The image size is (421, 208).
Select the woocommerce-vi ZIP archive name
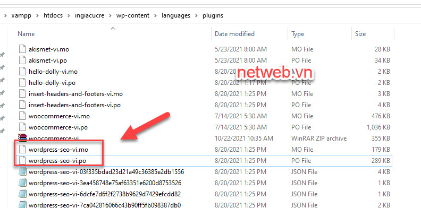[x=54, y=138]
